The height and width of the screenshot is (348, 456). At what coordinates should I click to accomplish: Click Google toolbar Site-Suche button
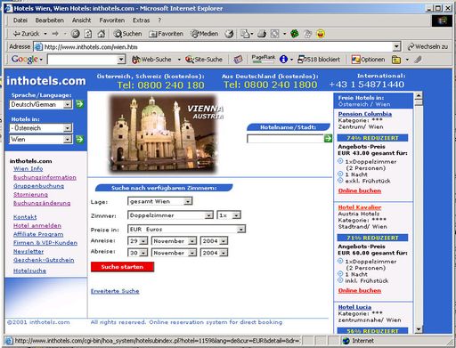(x=204, y=60)
